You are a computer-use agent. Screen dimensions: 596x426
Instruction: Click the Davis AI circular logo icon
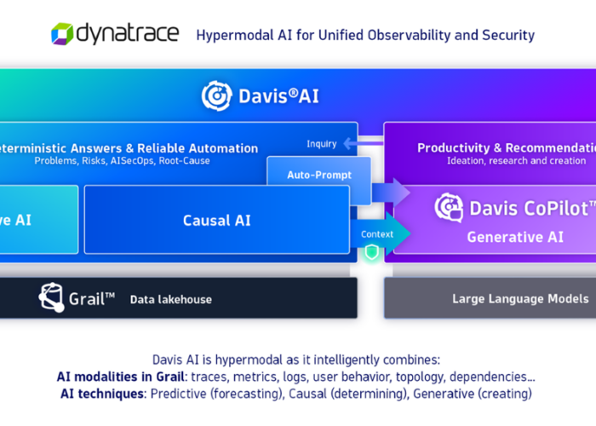[x=216, y=95]
